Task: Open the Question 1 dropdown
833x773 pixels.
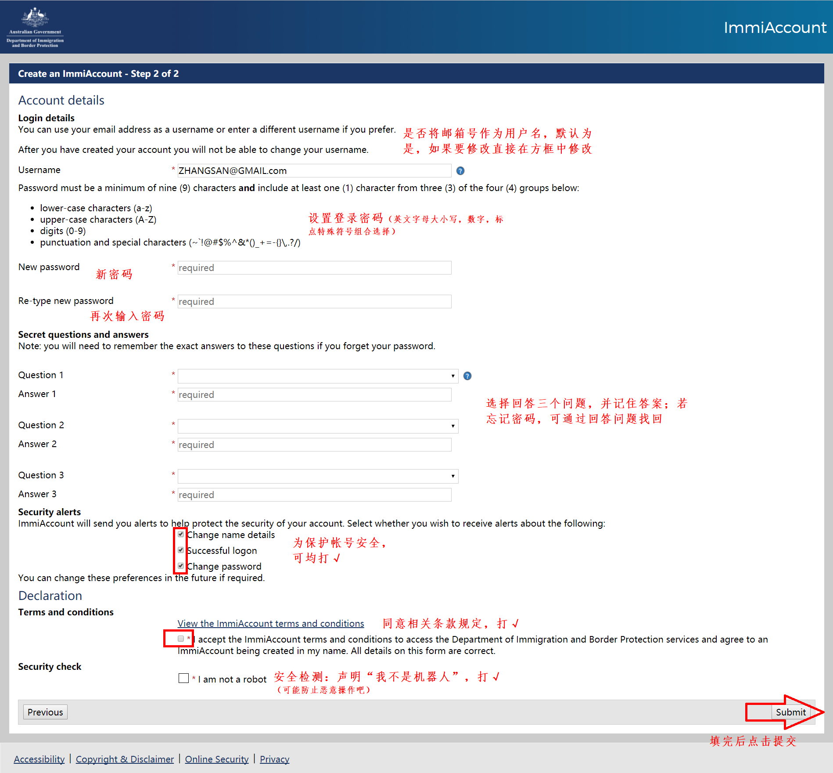Action: [x=318, y=376]
